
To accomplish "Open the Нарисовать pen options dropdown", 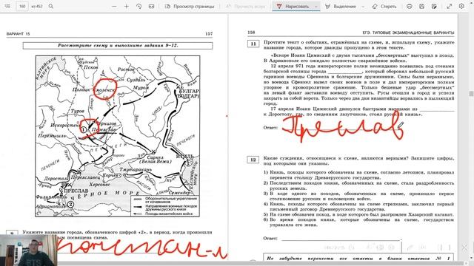I will [316, 7].
